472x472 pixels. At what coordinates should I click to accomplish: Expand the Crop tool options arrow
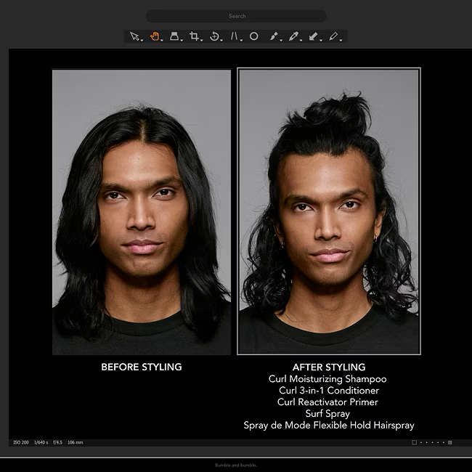point(201,40)
